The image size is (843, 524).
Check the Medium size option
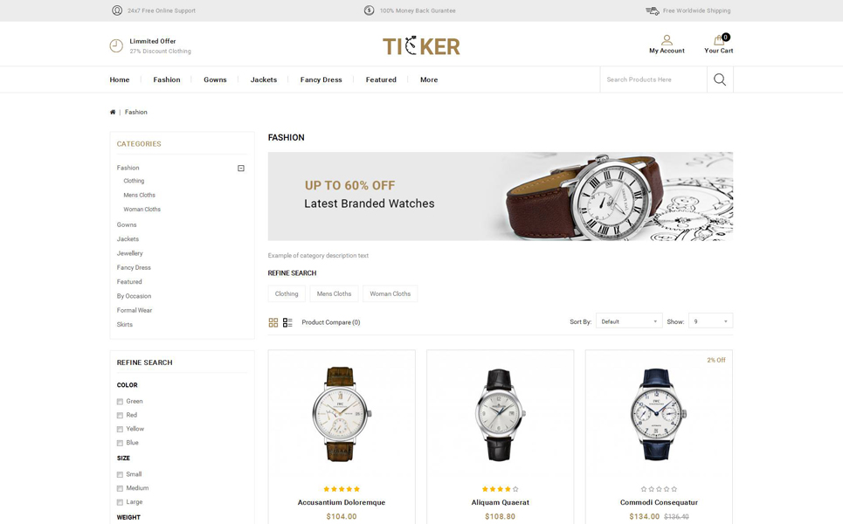tap(120, 488)
